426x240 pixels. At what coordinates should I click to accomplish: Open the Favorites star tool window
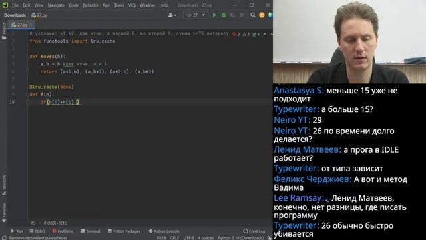(x=4, y=213)
